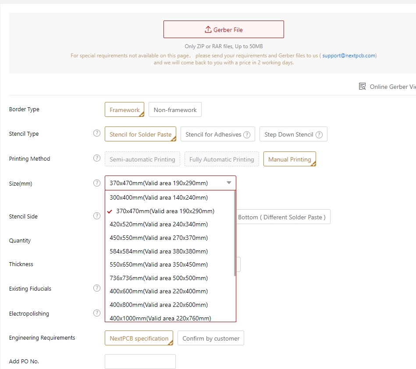
Task: Pick 300x400mm size option
Action: [159, 197]
